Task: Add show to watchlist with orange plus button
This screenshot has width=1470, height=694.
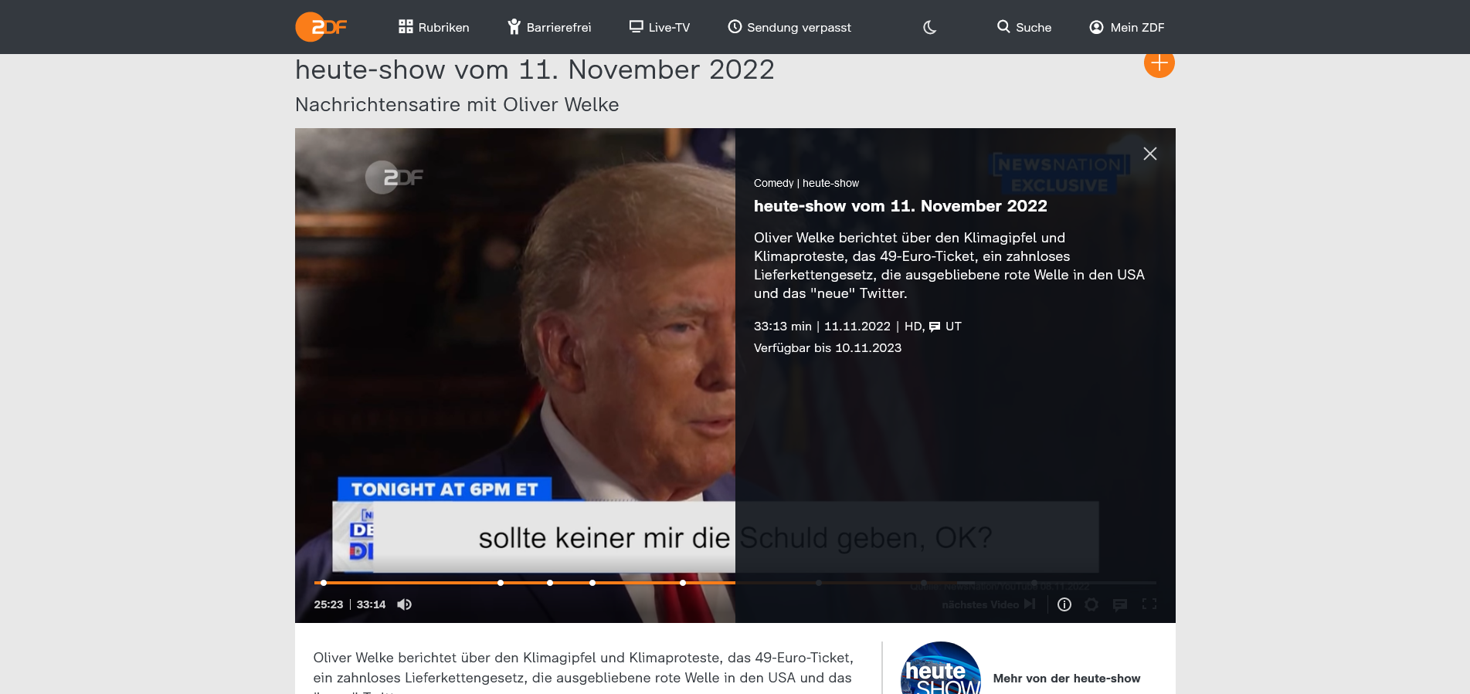Action: pyautogui.click(x=1159, y=63)
